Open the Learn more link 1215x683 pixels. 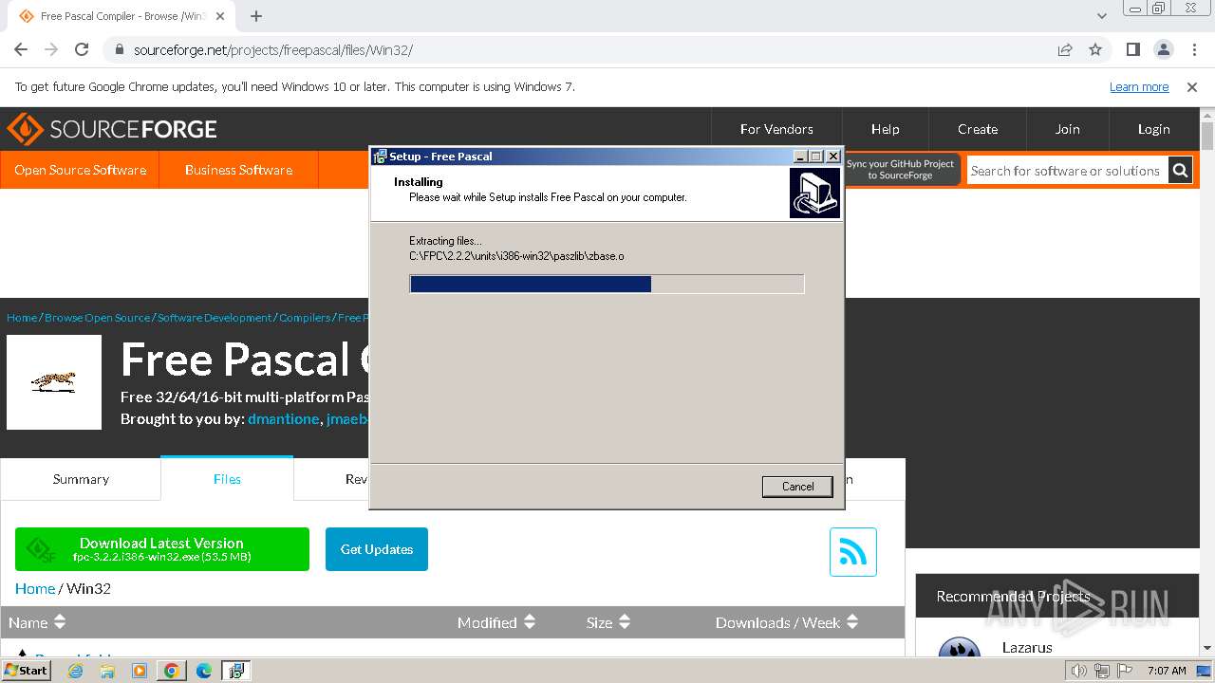pos(1139,86)
